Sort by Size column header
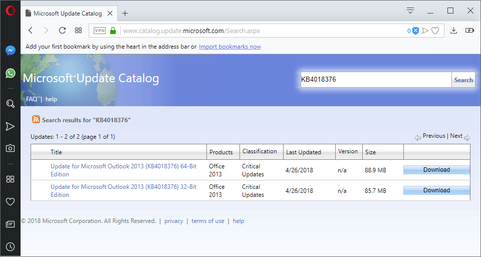The height and width of the screenshot is (257, 481). point(370,152)
